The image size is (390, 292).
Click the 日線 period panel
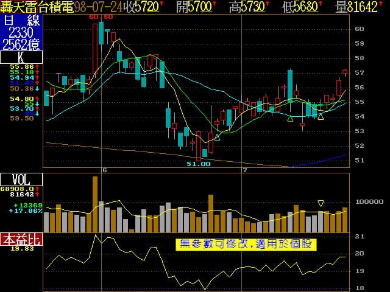click(21, 32)
